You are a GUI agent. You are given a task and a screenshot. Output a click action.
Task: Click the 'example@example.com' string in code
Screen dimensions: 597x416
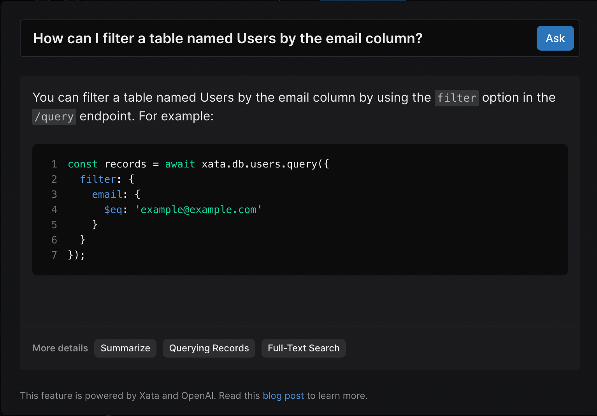[x=198, y=210]
